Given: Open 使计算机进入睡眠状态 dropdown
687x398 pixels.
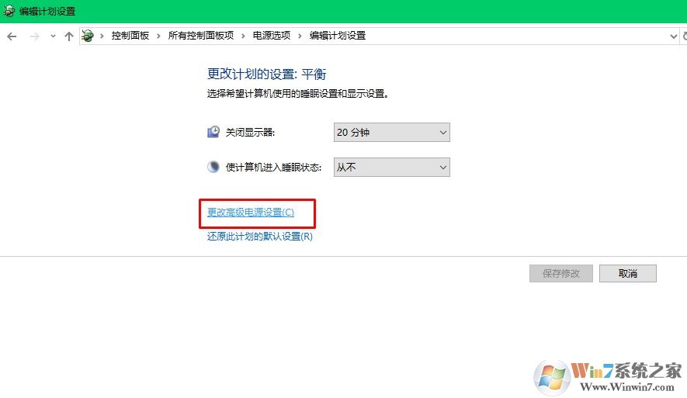Looking at the screenshot, I should pos(392,168).
